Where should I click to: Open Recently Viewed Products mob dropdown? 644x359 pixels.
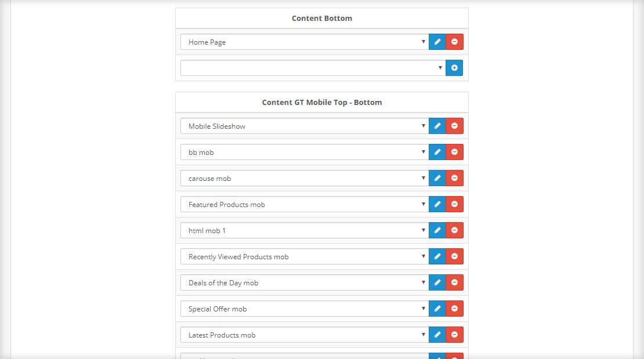305,256
